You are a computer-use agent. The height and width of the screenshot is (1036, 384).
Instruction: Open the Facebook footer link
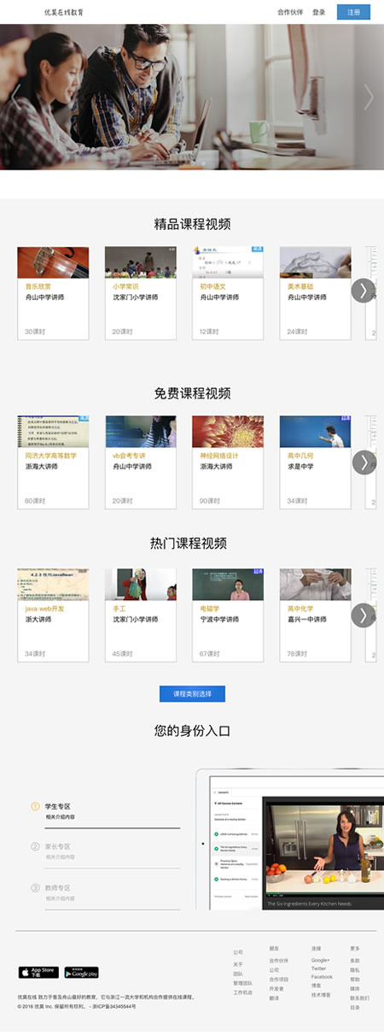pos(322,976)
